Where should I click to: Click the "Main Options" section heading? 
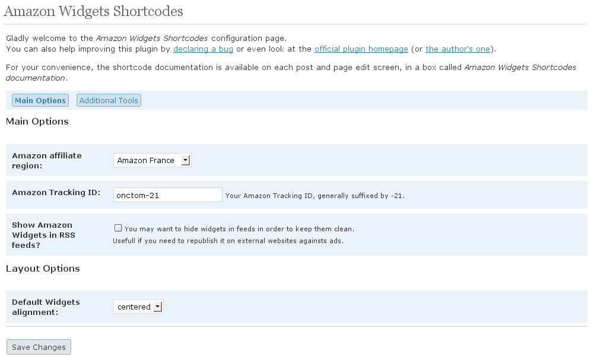click(x=37, y=122)
